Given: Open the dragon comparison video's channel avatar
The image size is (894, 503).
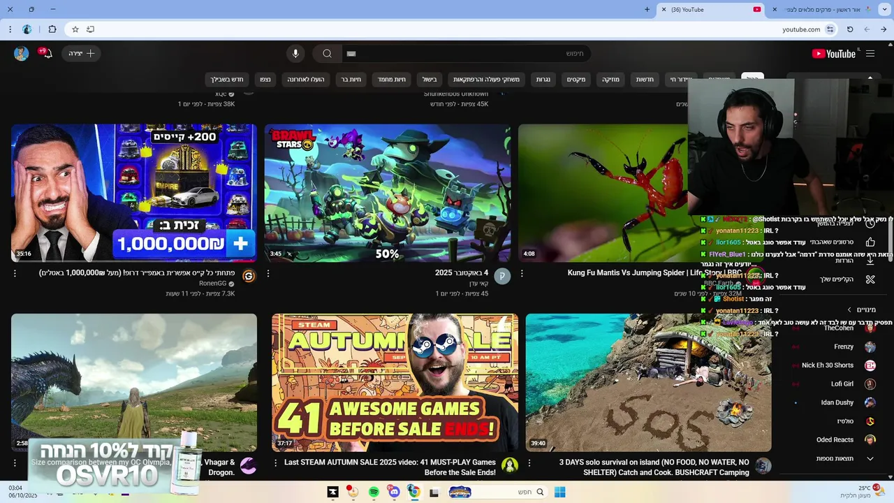Looking at the screenshot, I should 249,466.
